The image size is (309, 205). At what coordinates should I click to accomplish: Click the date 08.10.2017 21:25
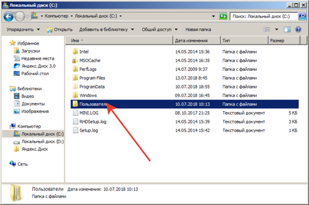(x=192, y=113)
